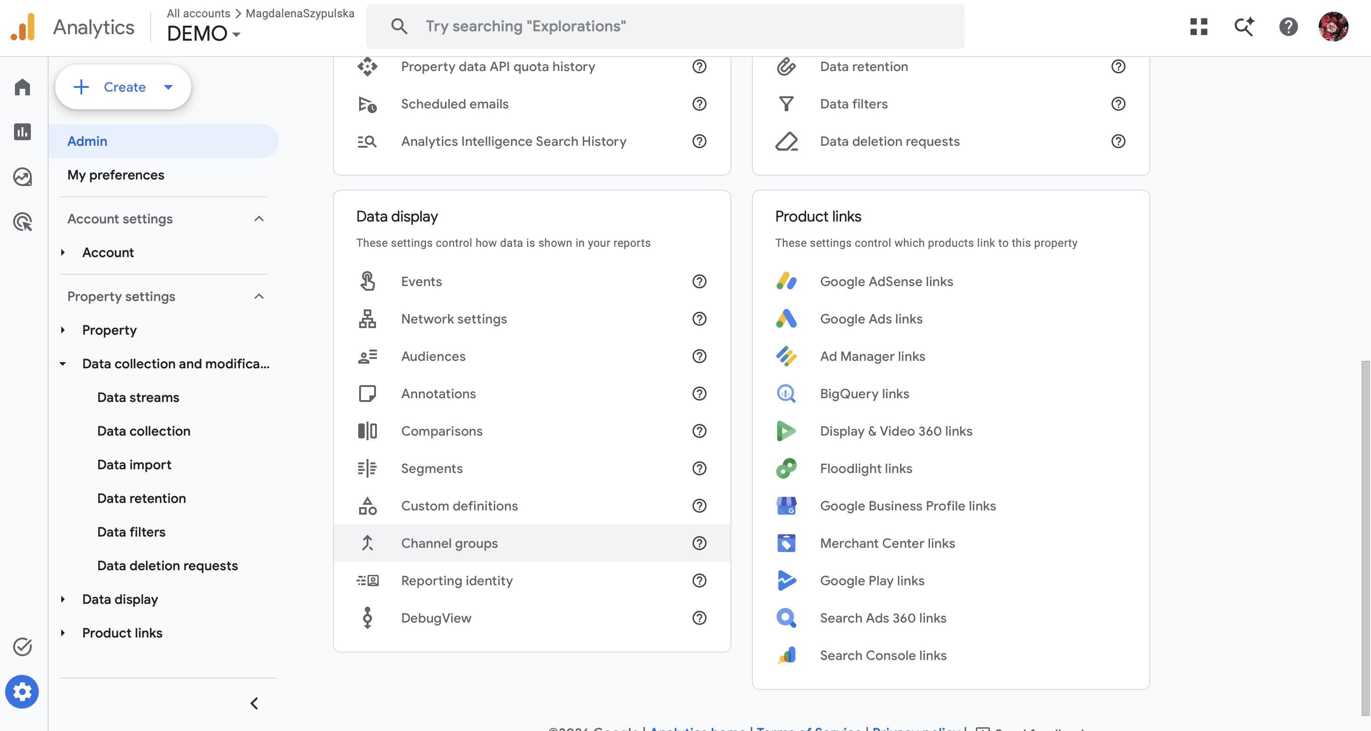The height and width of the screenshot is (731, 1371).
Task: Open Analytics Intelligence insights search icon
Action: point(1244,27)
